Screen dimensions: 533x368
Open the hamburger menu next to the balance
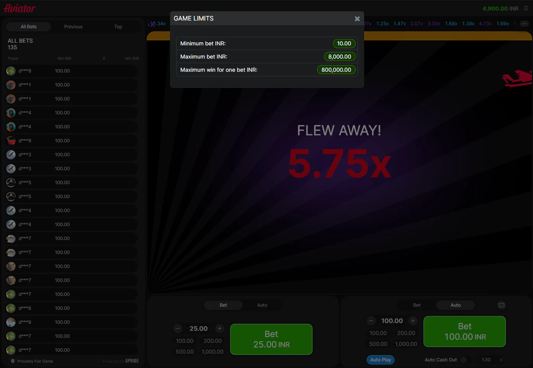[526, 8]
